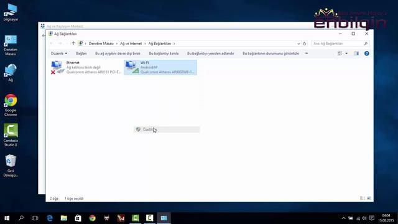The width and height of the screenshot is (398, 224).
Task: Click the taskbar search magnifier
Action: coord(21,218)
